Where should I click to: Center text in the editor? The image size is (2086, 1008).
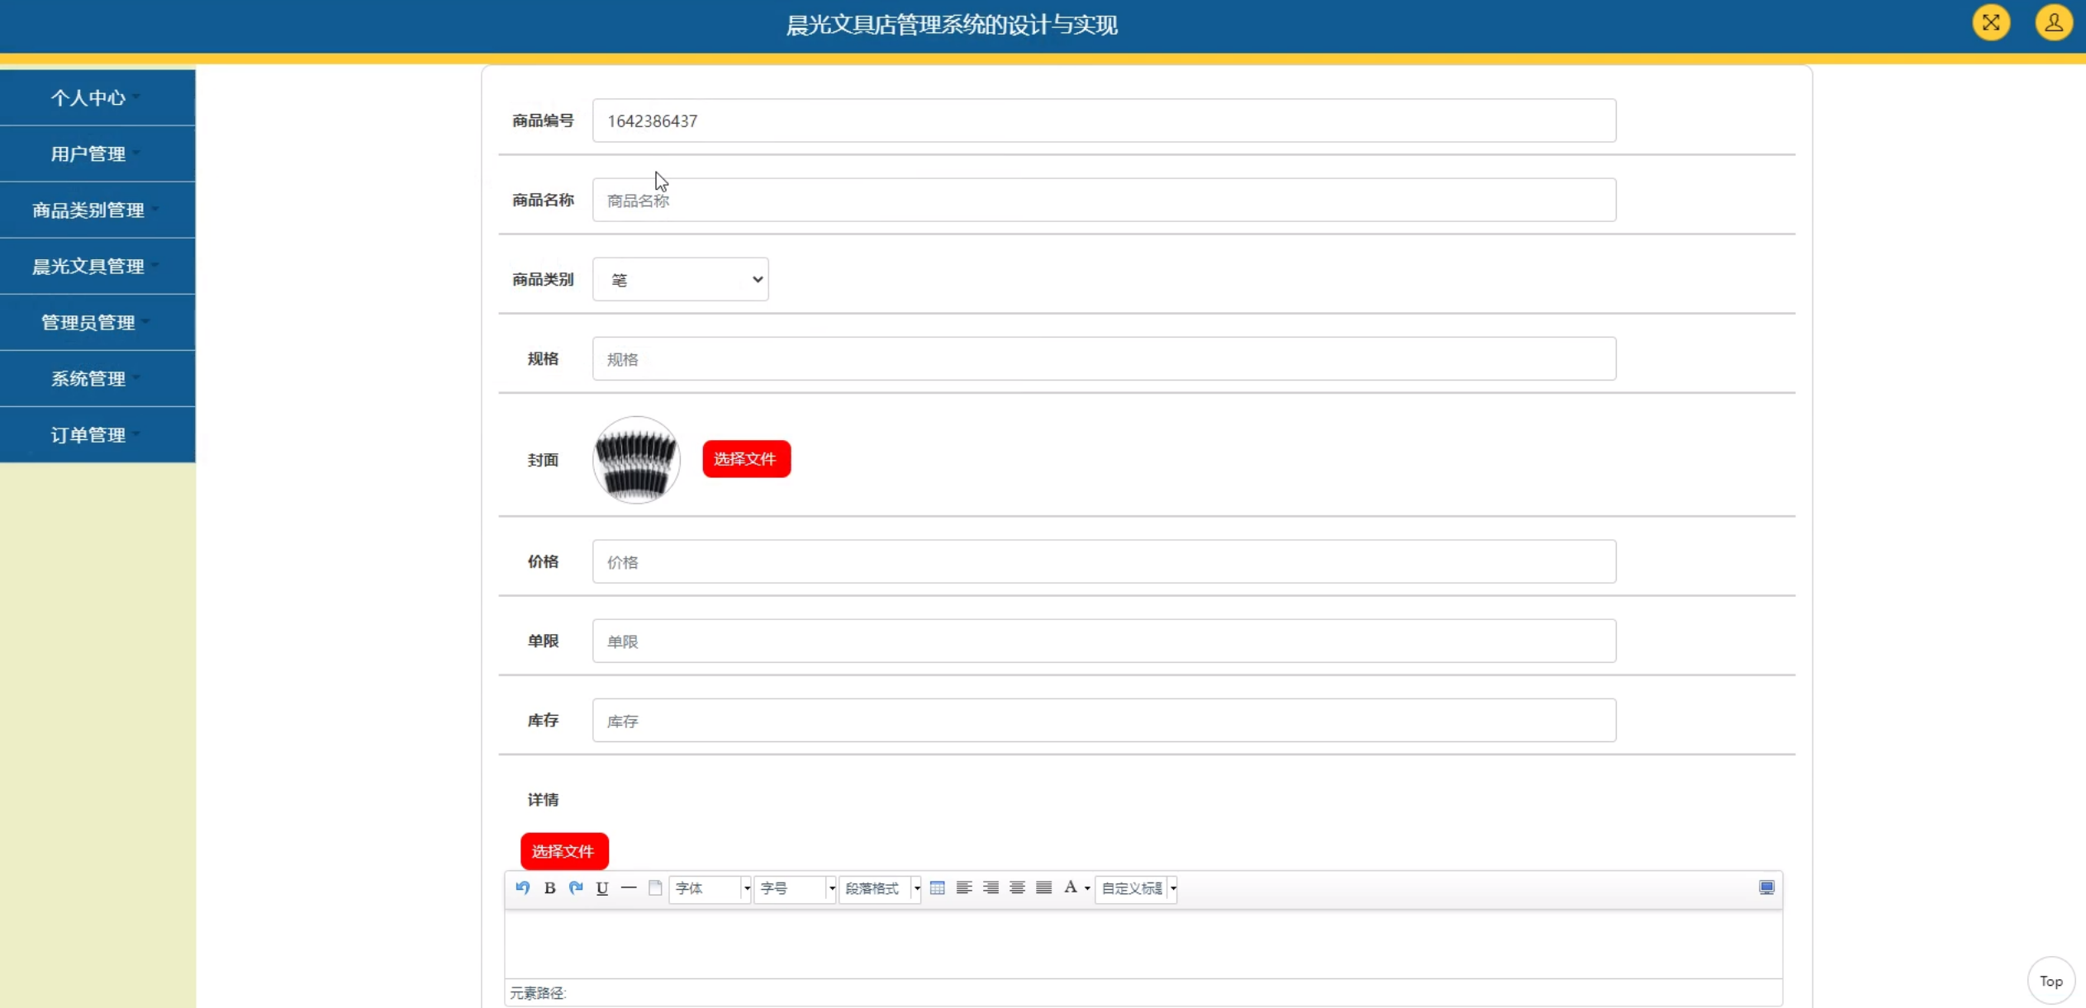[1017, 887]
